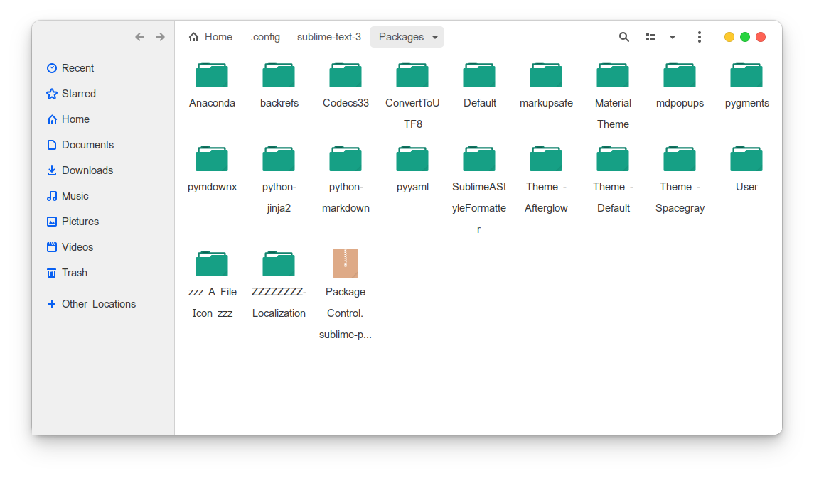Go to sublime-text-3 in path bar
This screenshot has height=478, width=814.
click(329, 37)
